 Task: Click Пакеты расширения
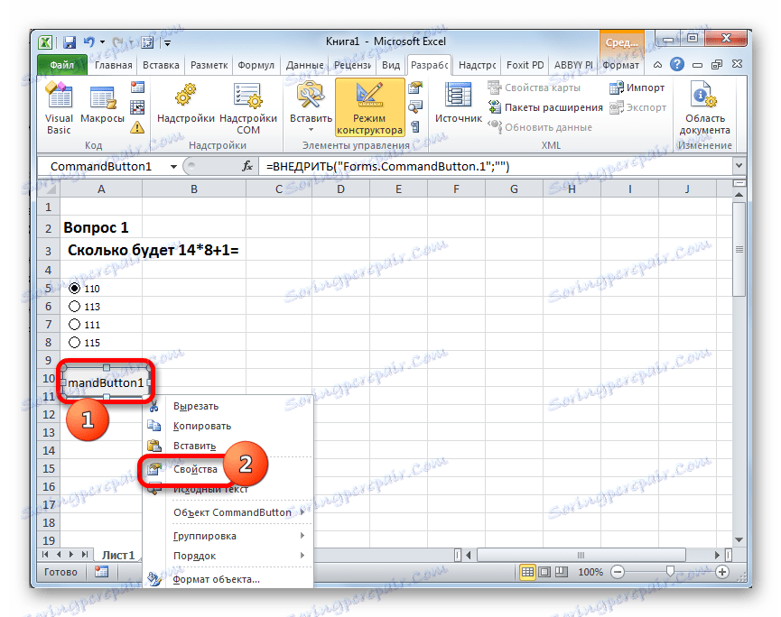click(x=545, y=107)
